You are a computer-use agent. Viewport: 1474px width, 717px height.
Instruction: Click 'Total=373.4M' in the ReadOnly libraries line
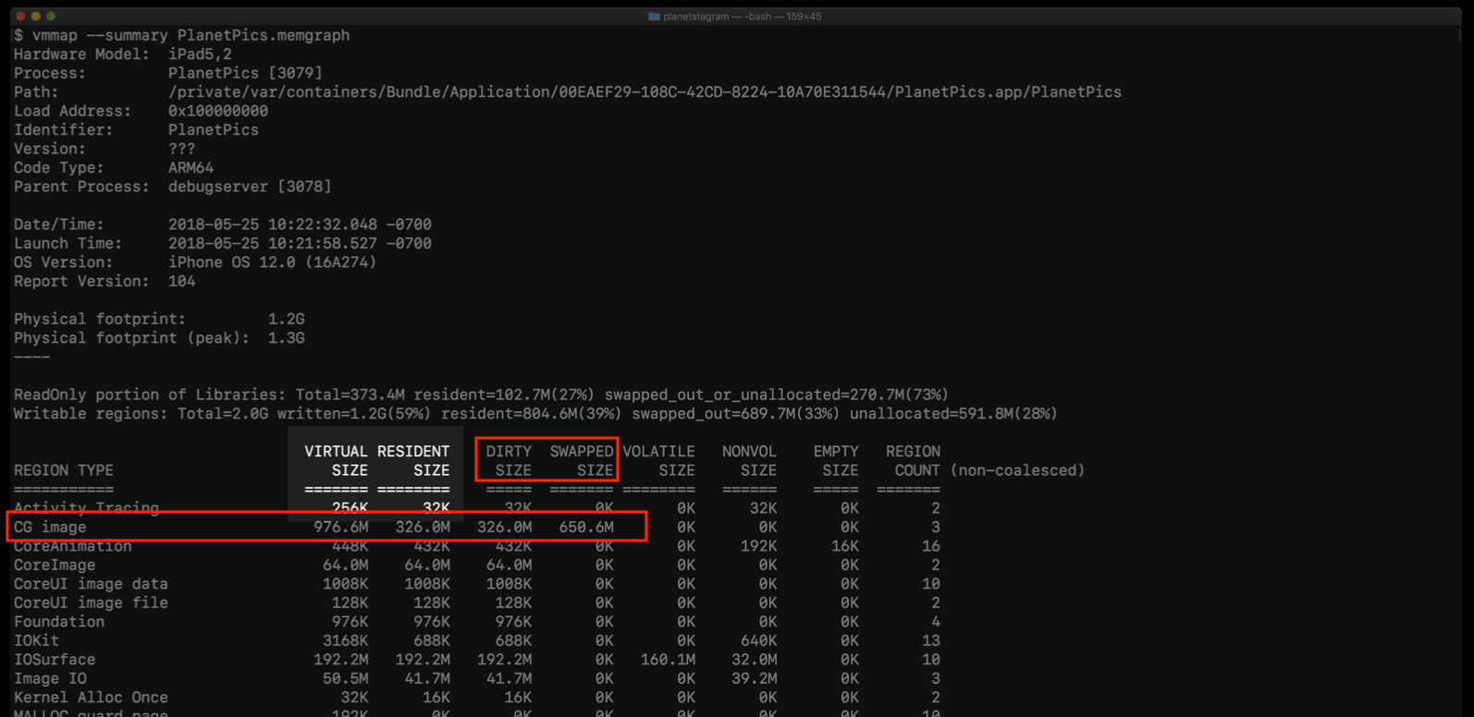pos(350,395)
